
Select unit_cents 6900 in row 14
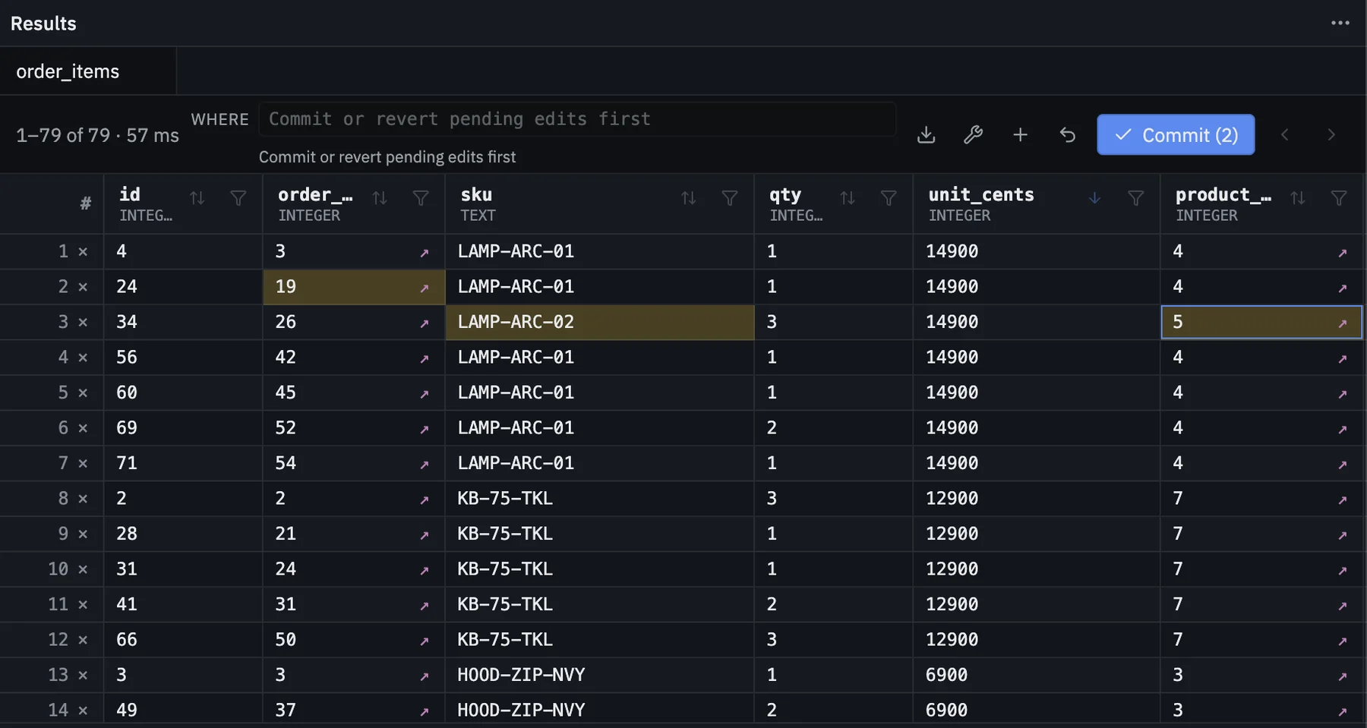1037,711
